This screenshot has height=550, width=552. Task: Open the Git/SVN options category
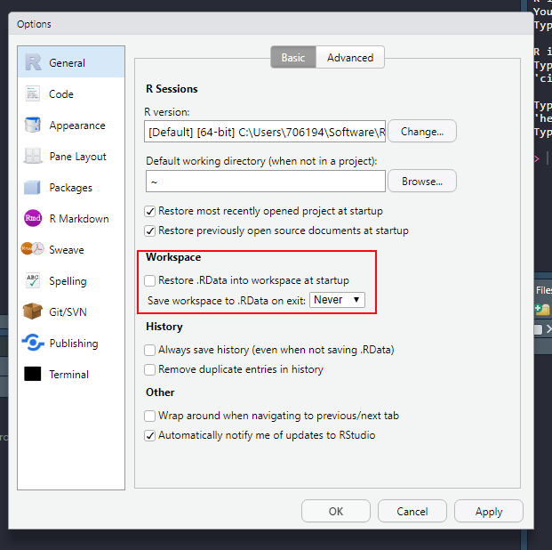71,311
